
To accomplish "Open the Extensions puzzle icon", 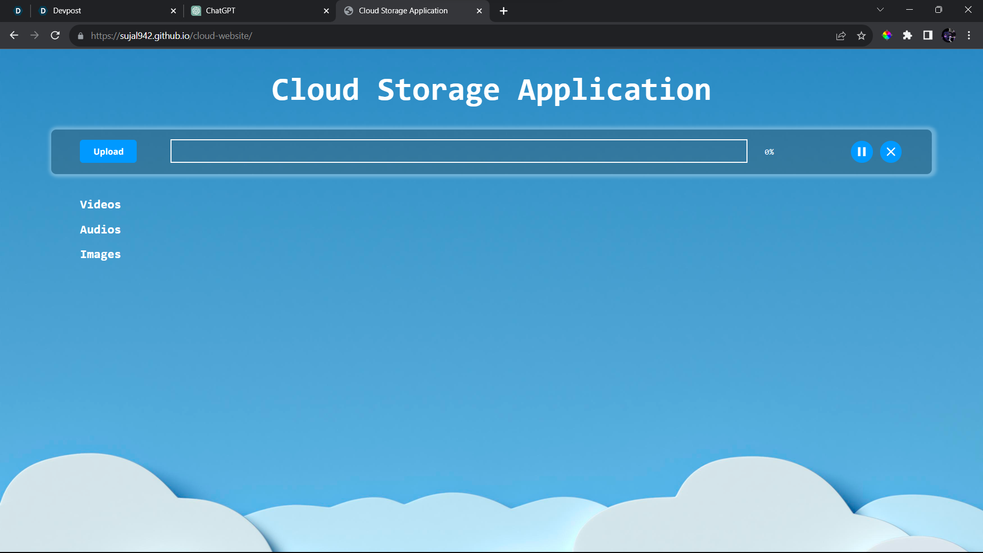I will (907, 35).
